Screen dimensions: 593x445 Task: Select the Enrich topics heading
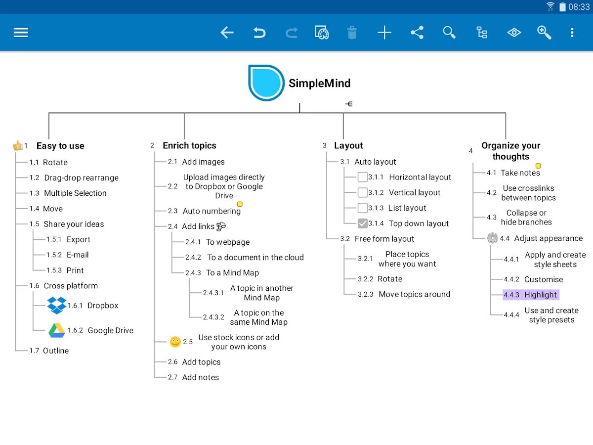[x=190, y=145]
